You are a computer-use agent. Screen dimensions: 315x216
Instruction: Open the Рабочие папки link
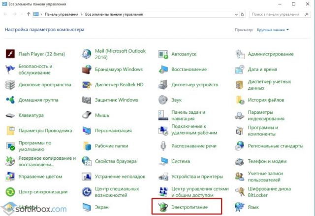point(112,146)
